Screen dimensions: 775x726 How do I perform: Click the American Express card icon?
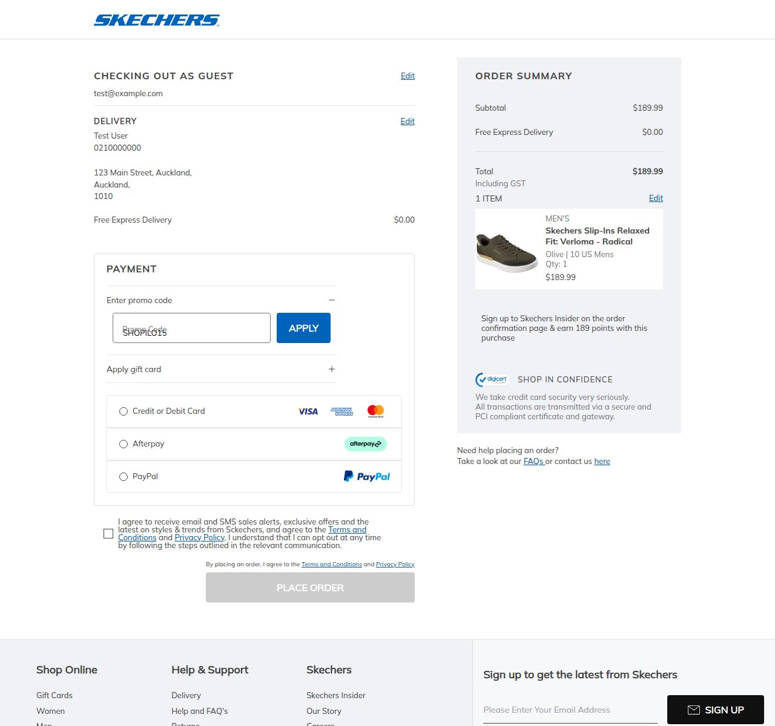(x=341, y=411)
